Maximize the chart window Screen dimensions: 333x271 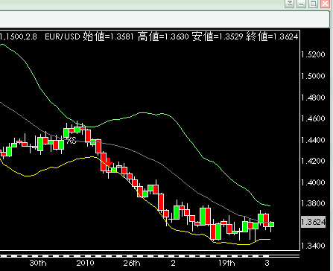314,4
